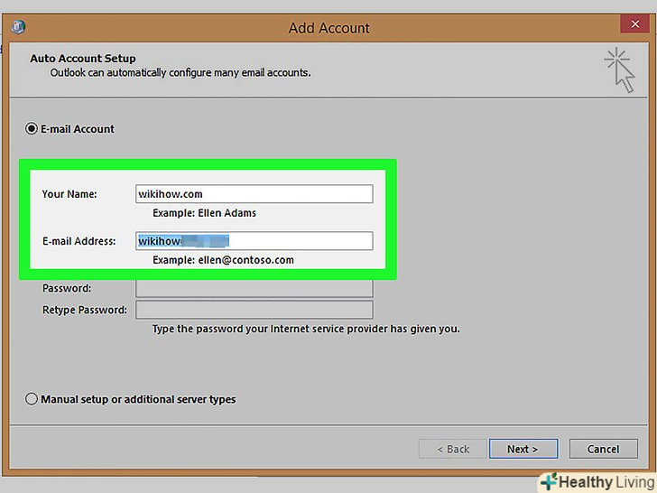Click the Cancel button

[604, 449]
